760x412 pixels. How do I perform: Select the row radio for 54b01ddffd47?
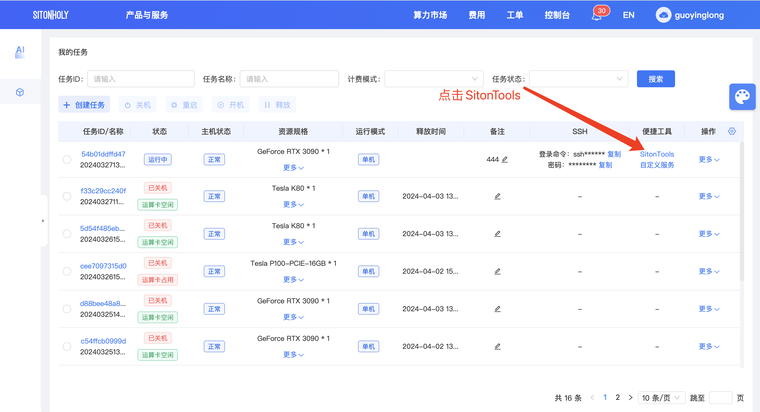(67, 159)
